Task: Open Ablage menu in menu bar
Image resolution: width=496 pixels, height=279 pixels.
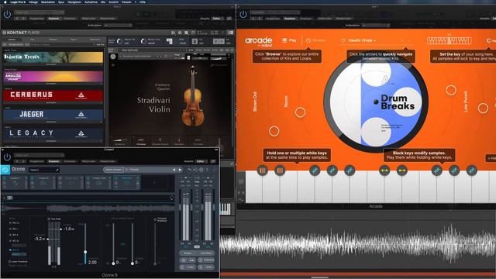Action: pos(33,2)
